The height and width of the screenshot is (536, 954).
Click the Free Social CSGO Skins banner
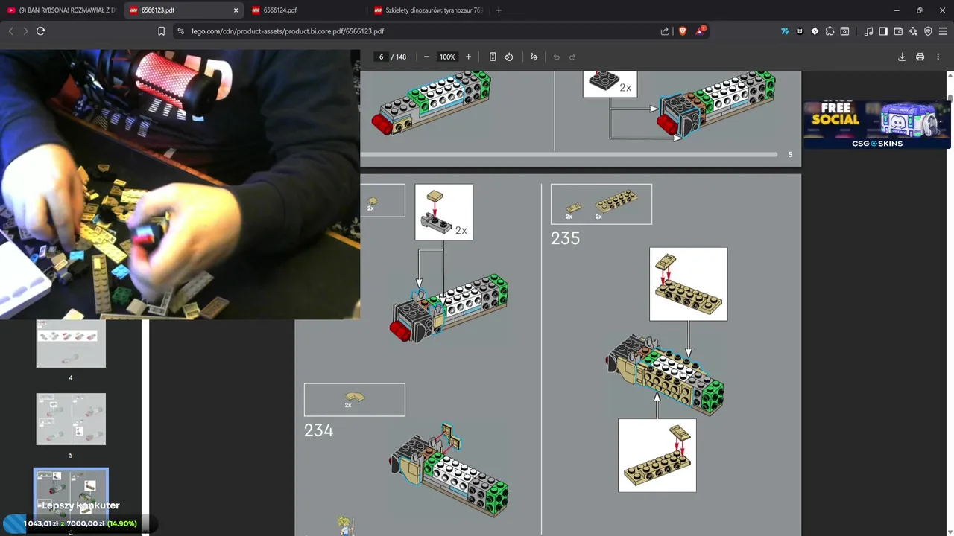[x=876, y=124]
